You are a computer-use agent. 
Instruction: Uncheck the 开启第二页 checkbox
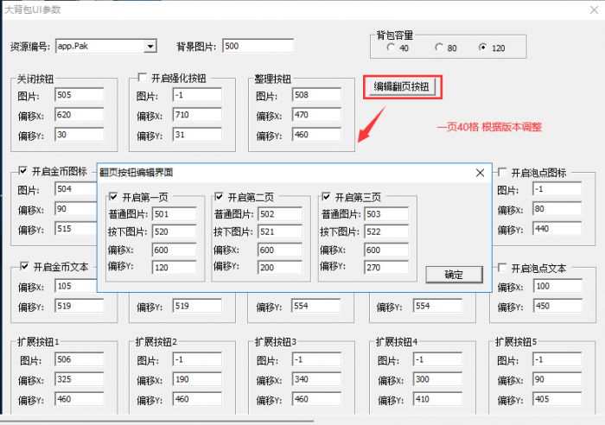point(219,197)
